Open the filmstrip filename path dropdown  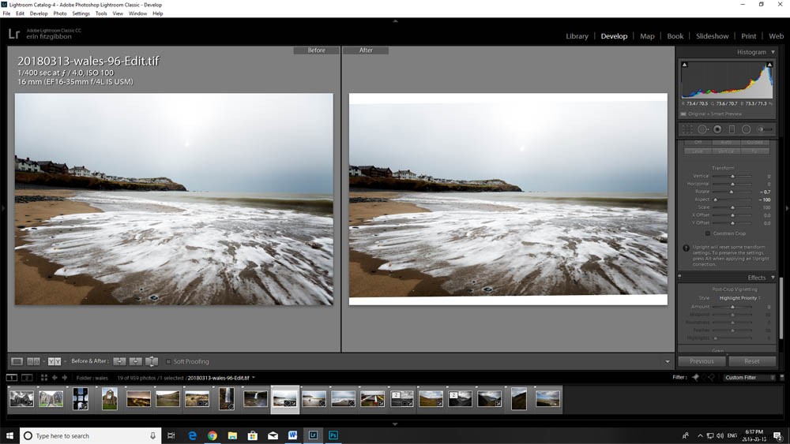click(254, 378)
